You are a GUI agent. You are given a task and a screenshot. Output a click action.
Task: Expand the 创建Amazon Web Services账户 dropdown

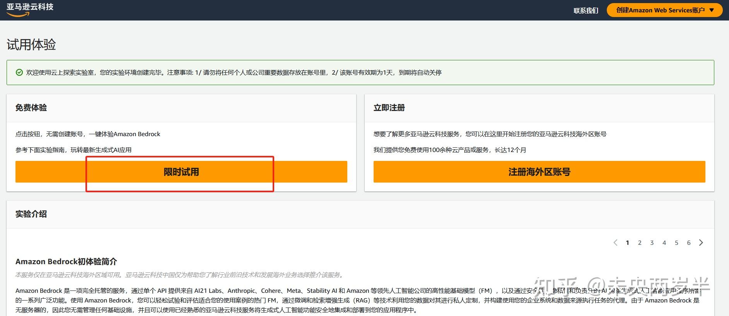coord(664,10)
